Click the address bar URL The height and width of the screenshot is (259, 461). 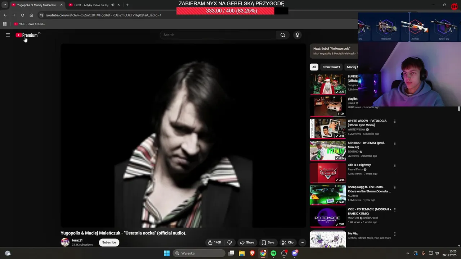pos(104,15)
